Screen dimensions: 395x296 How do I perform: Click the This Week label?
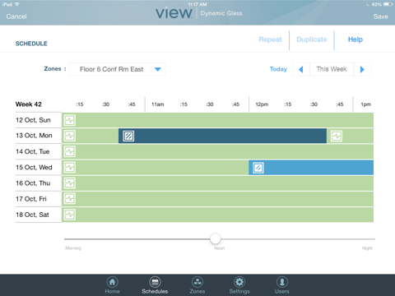(332, 69)
